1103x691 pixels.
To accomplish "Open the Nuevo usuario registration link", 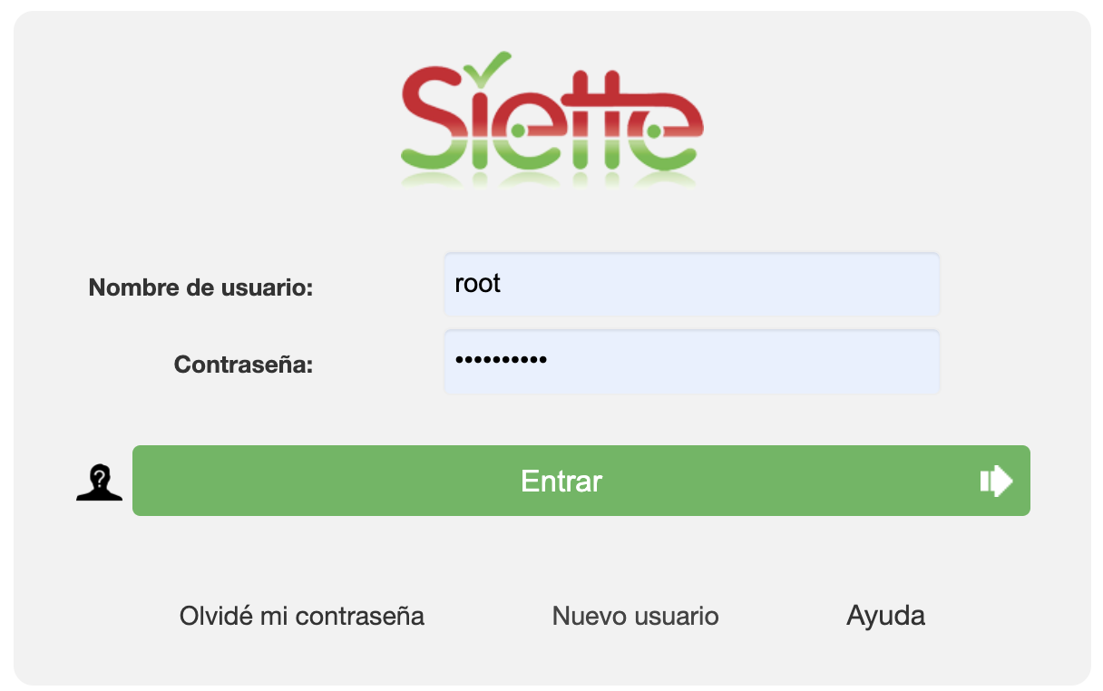I will coord(635,617).
